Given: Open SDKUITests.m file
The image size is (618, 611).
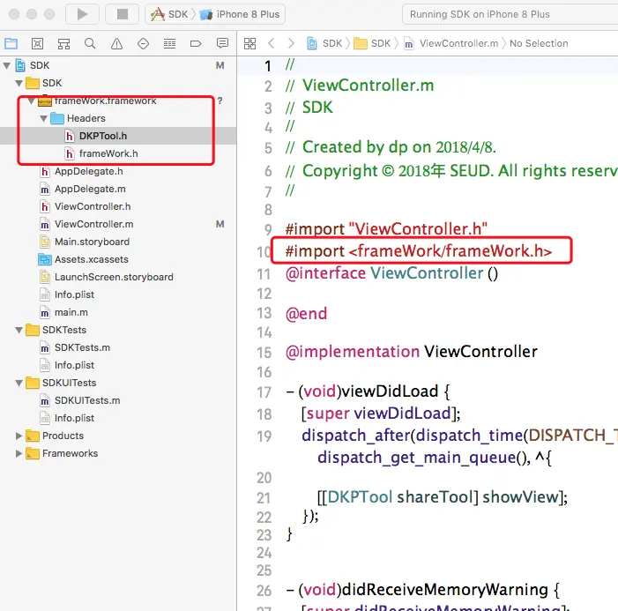Looking at the screenshot, I should (87, 400).
